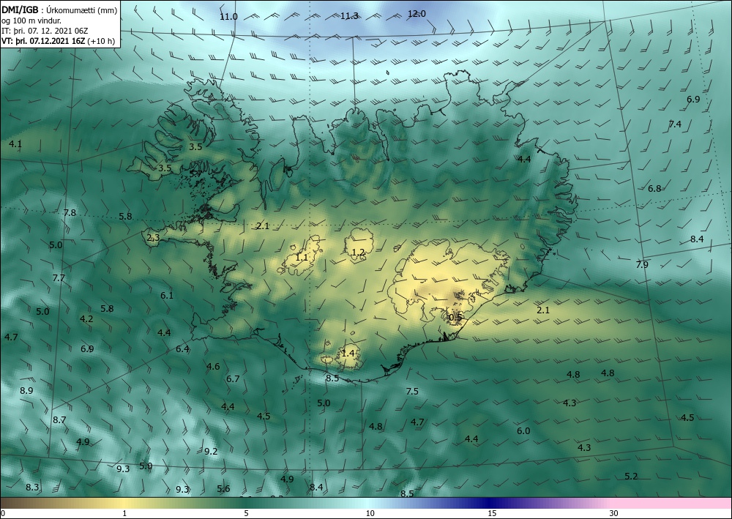The width and height of the screenshot is (732, 519).
Task: Click the 6.1 value in Faxaflói bay
Action: pos(167,296)
